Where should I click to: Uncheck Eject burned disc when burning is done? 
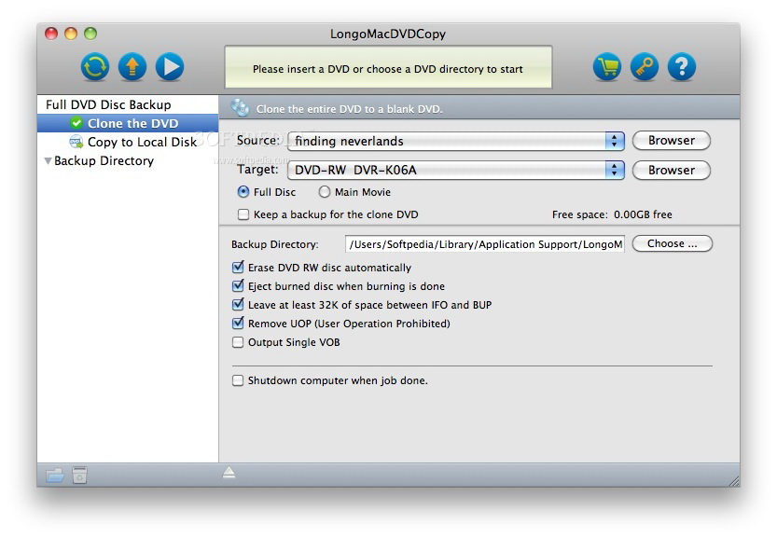pyautogui.click(x=238, y=286)
